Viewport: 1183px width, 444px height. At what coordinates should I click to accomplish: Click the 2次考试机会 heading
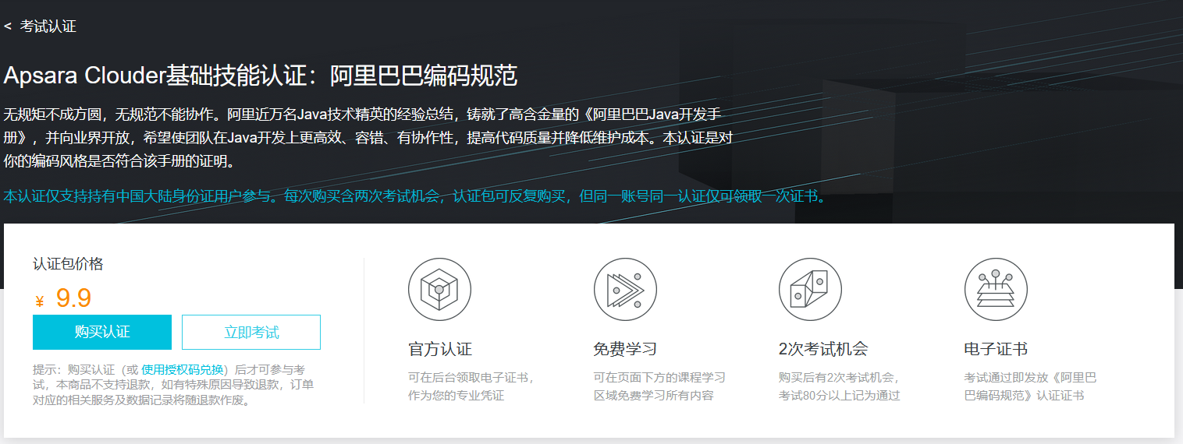click(823, 349)
